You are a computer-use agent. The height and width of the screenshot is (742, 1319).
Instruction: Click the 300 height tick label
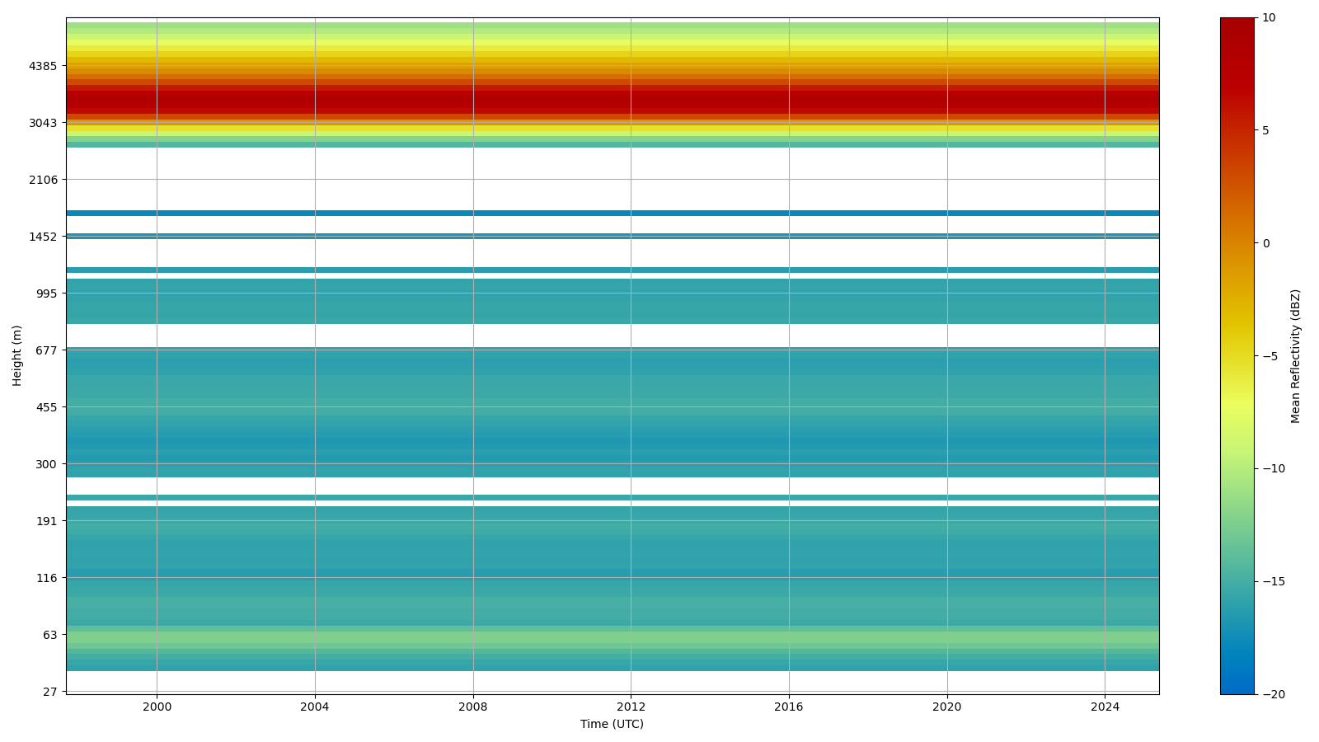click(47, 464)
